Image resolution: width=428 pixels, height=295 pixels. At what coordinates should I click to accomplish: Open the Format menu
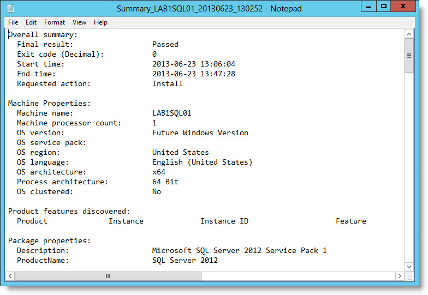55,22
